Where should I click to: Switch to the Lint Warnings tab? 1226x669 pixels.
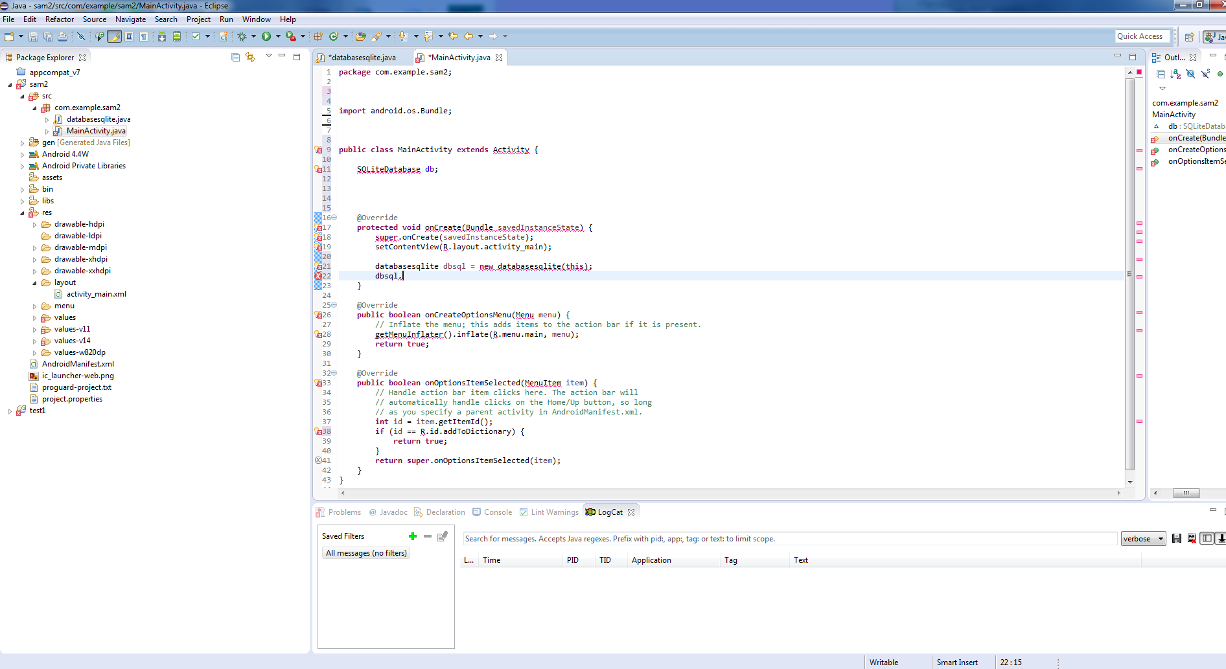[549, 512]
